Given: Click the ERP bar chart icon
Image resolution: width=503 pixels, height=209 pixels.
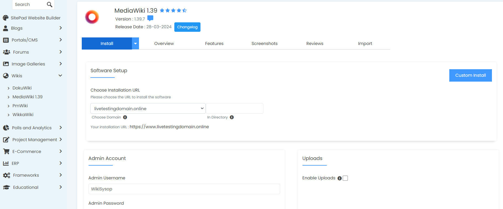Looking at the screenshot, I should (6, 163).
